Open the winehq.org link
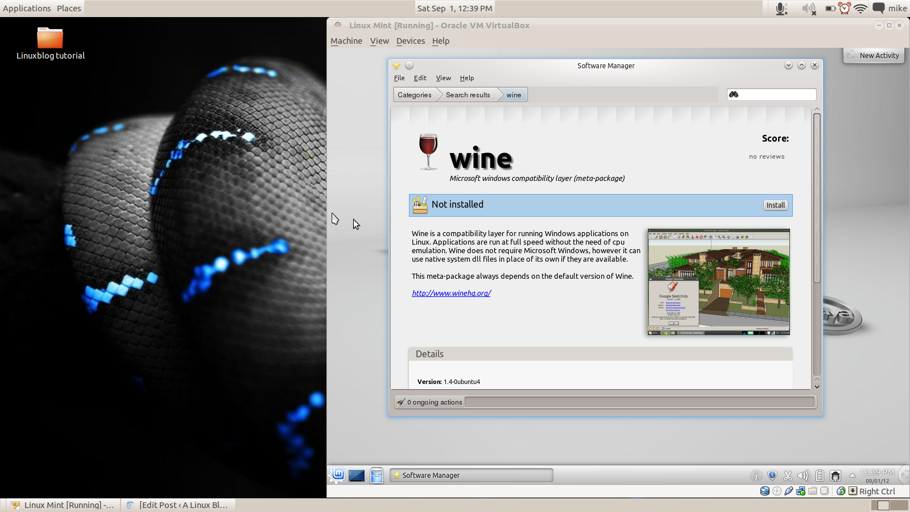 click(x=452, y=293)
